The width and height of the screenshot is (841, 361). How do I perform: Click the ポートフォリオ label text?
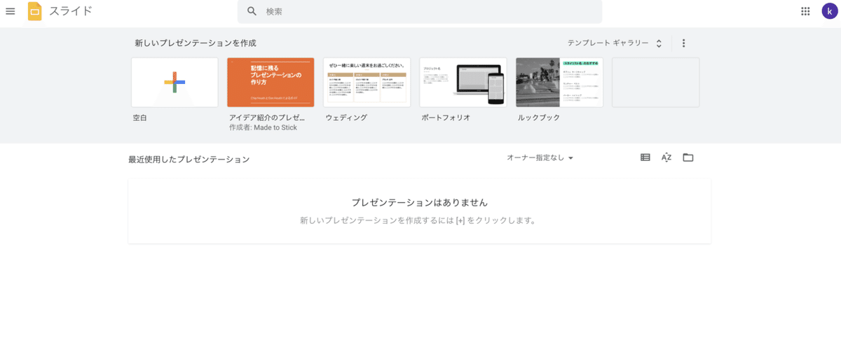pos(446,118)
